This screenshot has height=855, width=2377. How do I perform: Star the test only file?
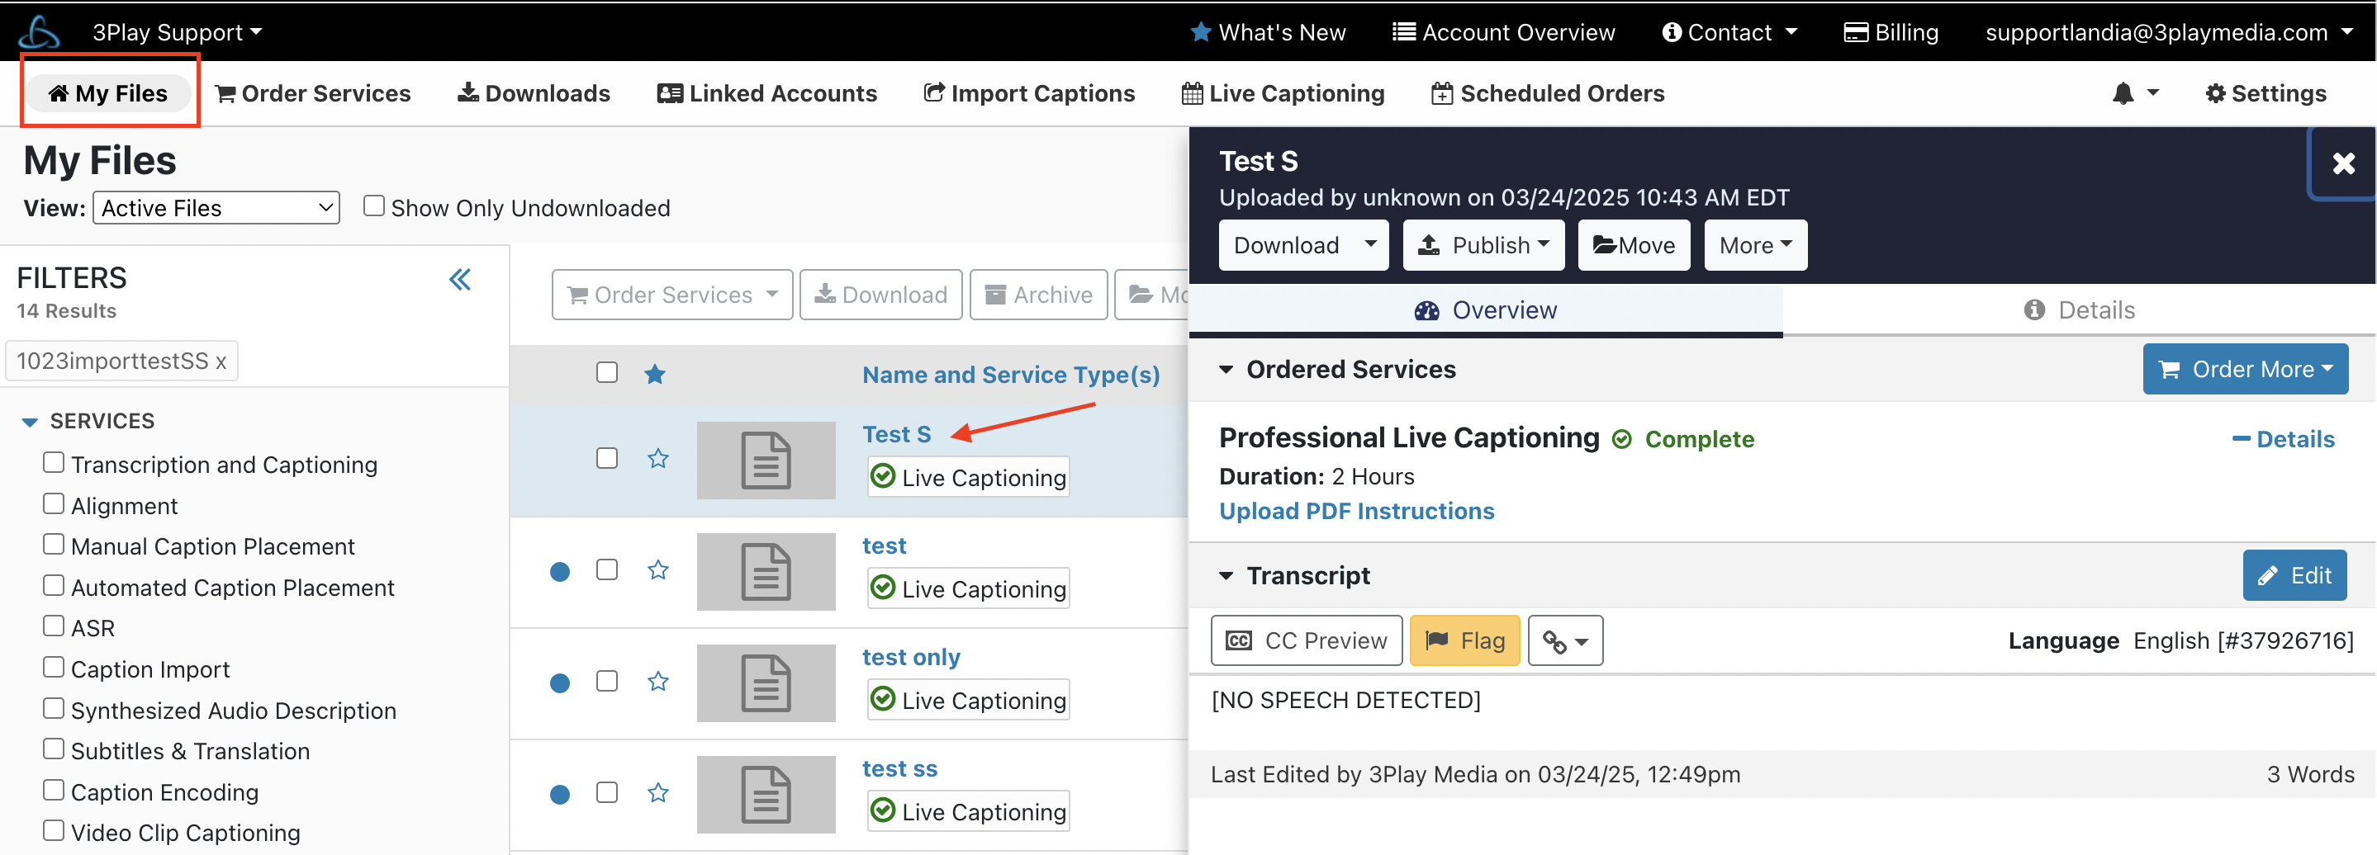pyautogui.click(x=658, y=682)
